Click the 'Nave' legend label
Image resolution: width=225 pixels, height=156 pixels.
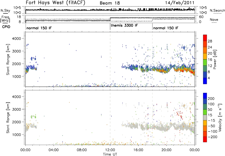point(214,19)
